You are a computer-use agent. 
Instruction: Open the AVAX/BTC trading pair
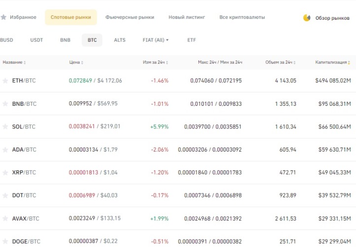(26, 218)
